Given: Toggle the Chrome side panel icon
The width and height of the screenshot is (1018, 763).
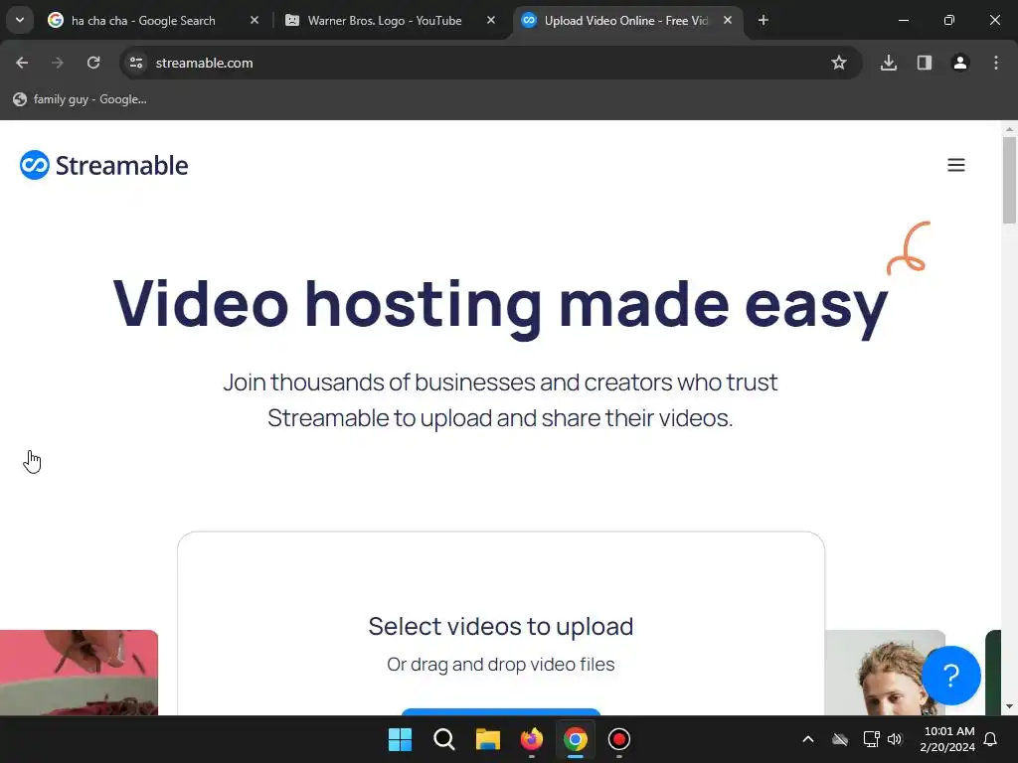Looking at the screenshot, I should coord(925,63).
